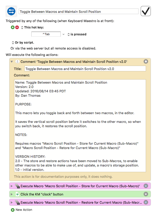
Task: Click Execute Macro Store action icon
Action: point(17,186)
